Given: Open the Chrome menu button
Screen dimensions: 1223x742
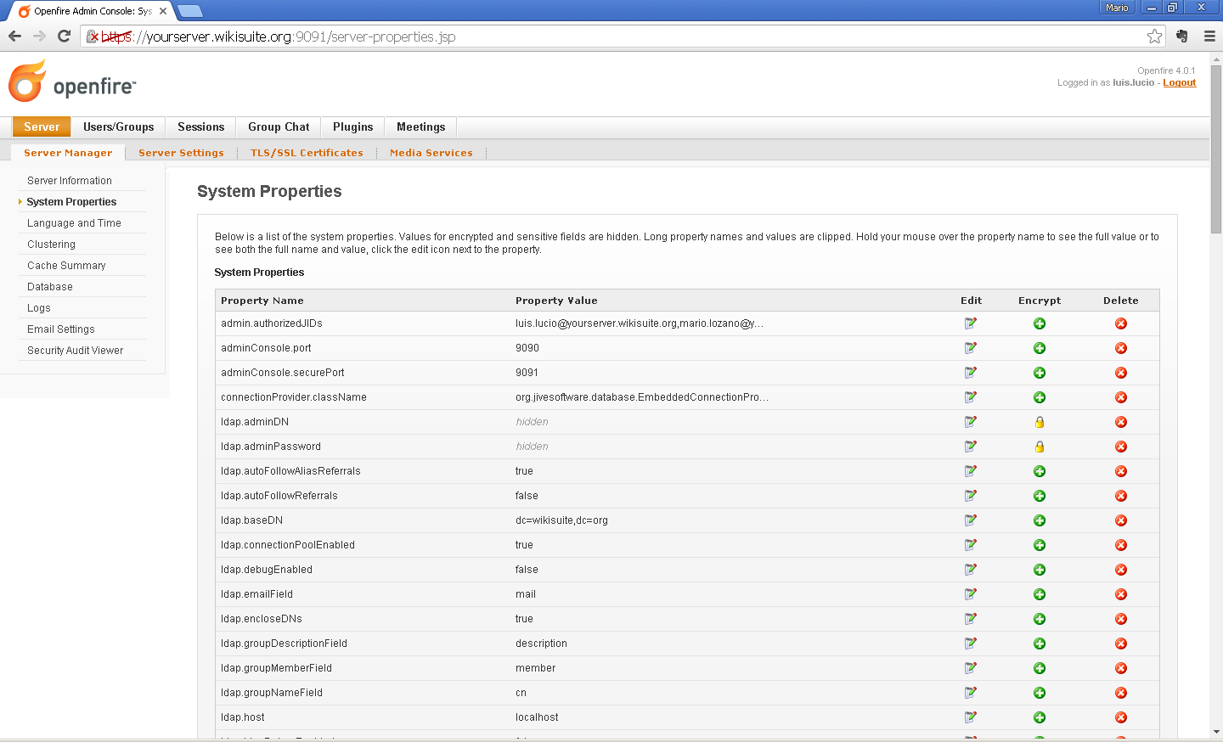Looking at the screenshot, I should 1209,37.
